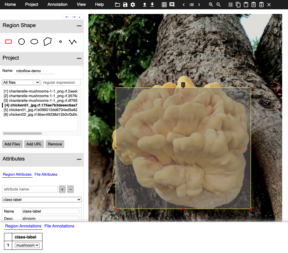Open the class-label attribute dropdown
Viewport: 288px width, 253px height.
(41, 199)
